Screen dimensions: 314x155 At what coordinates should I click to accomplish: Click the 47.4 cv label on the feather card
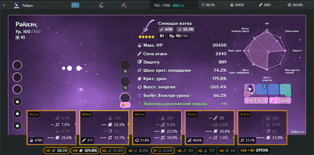[x=87, y=114]
